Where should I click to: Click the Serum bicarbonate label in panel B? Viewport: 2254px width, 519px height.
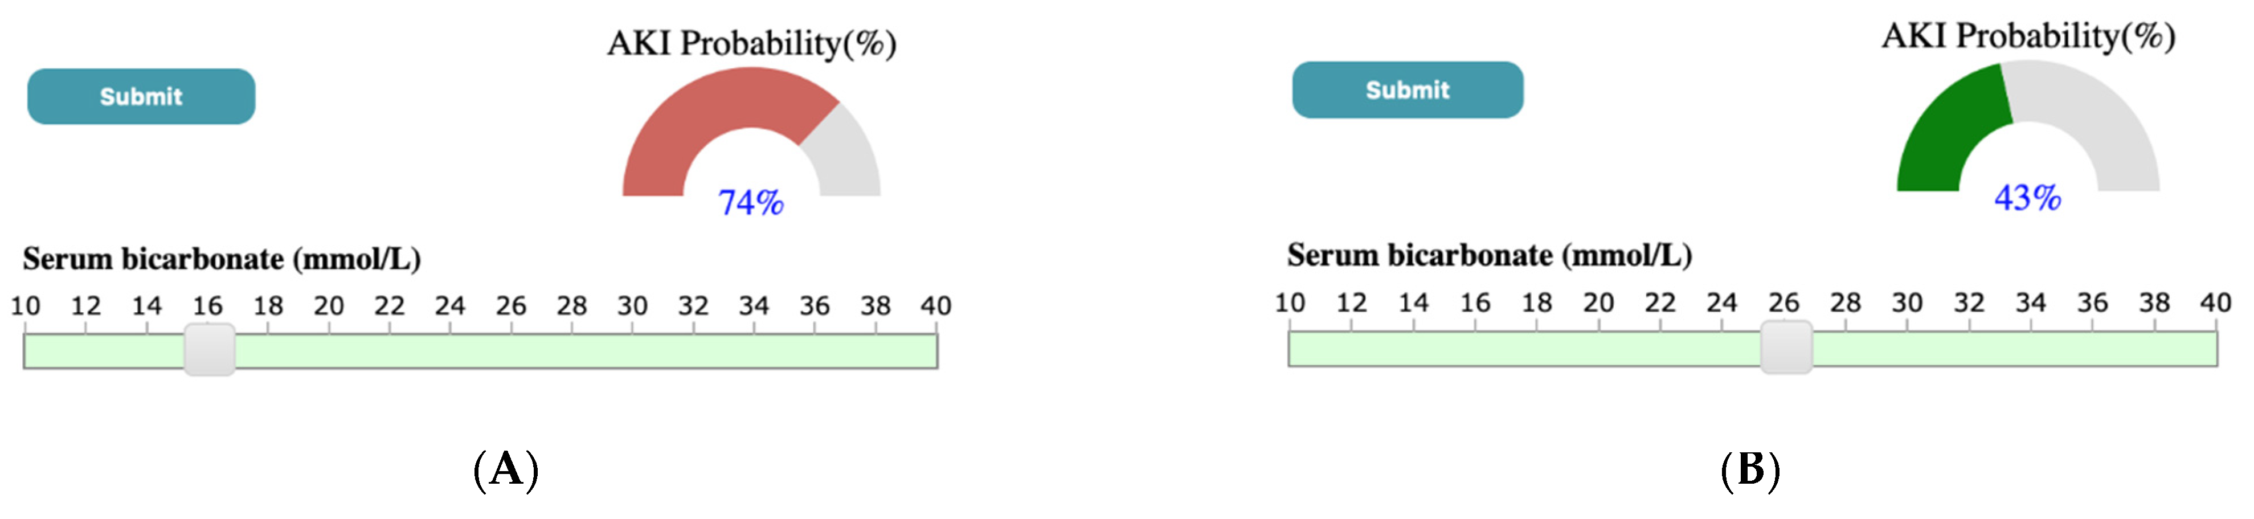1488,256
